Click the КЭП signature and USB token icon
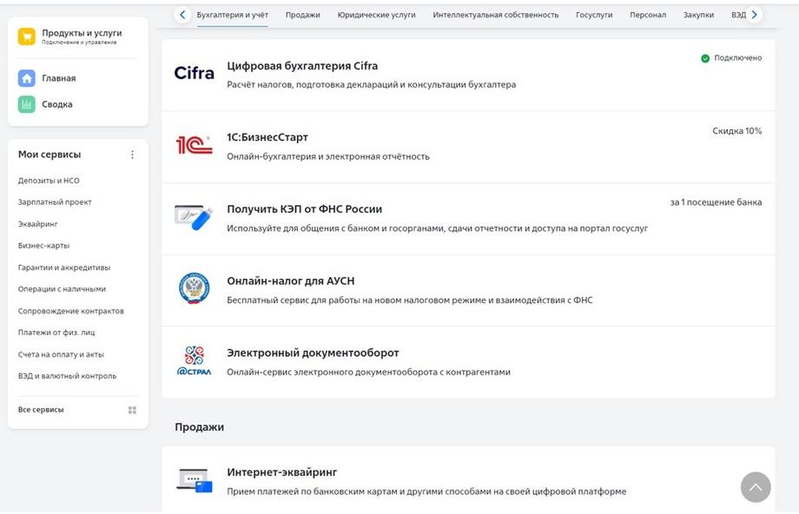This screenshot has width=799, height=514. point(194,217)
